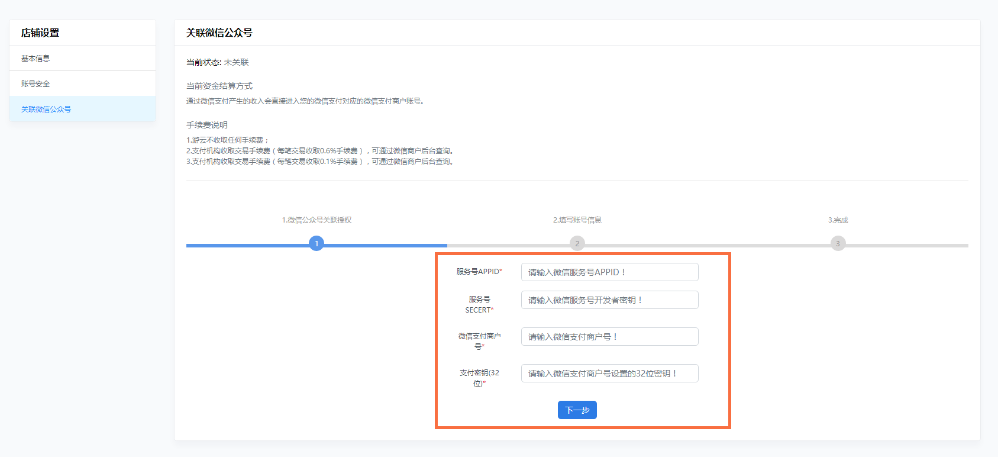This screenshot has height=457, width=998.
Task: Click the 当前状态: 未关联 text
Action: 218,62
